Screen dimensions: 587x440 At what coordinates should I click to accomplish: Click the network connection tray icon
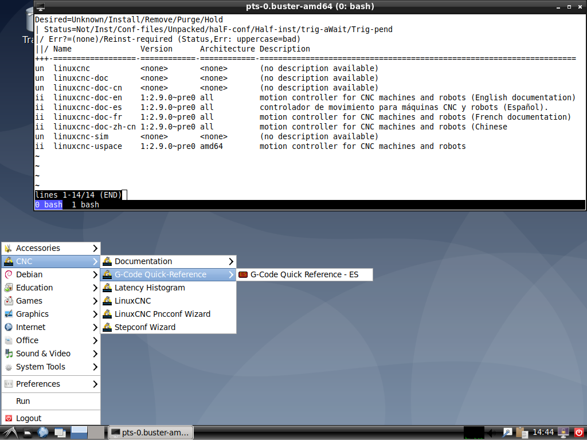(x=507, y=433)
